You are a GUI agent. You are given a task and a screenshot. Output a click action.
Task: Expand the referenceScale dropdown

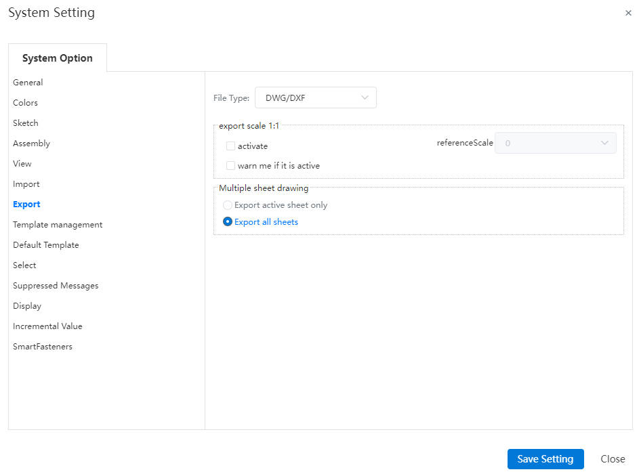(555, 143)
